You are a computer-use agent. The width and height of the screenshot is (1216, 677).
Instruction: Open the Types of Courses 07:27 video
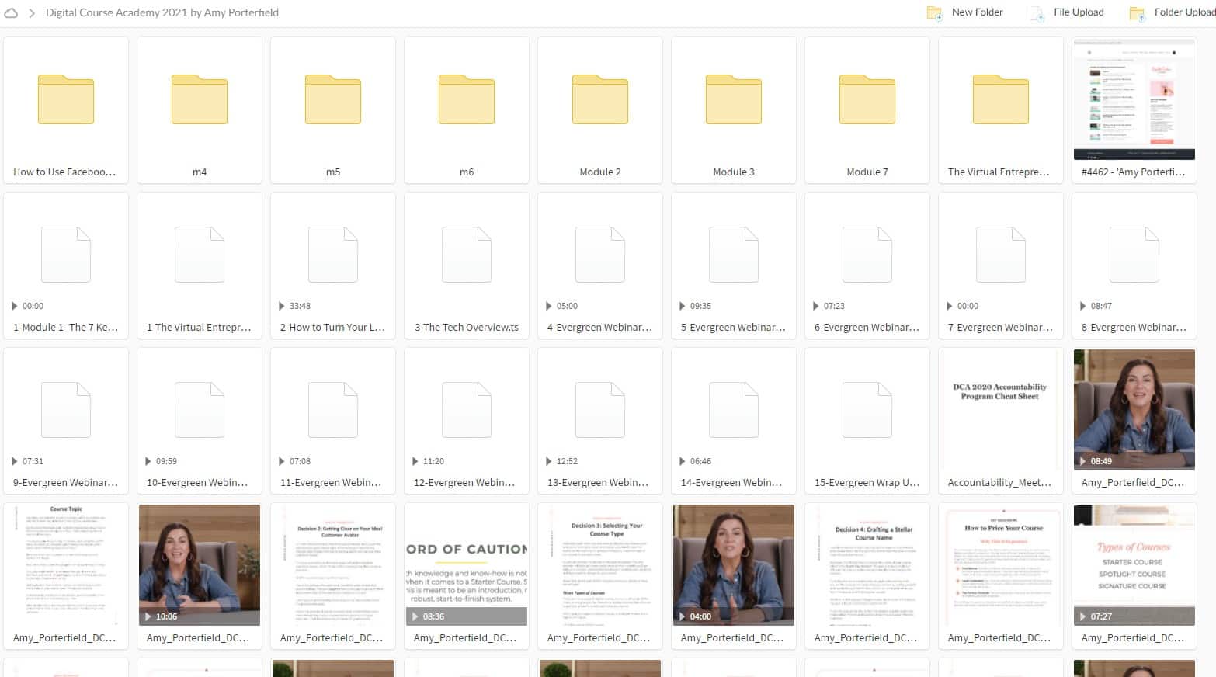[1134, 565]
